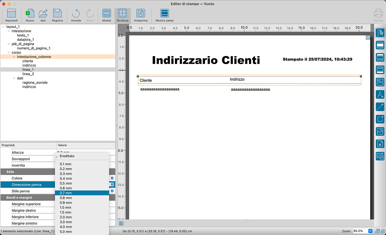Toggle Mostra campi in toolbar
Screen dimensions: 386x235
(x=164, y=15)
